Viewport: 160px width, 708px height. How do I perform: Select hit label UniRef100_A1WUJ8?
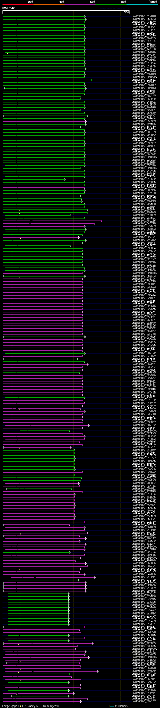[143, 16]
